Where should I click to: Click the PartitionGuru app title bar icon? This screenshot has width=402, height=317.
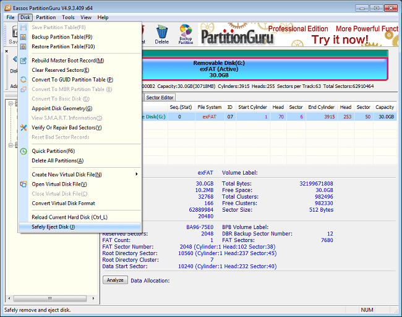(x=7, y=8)
